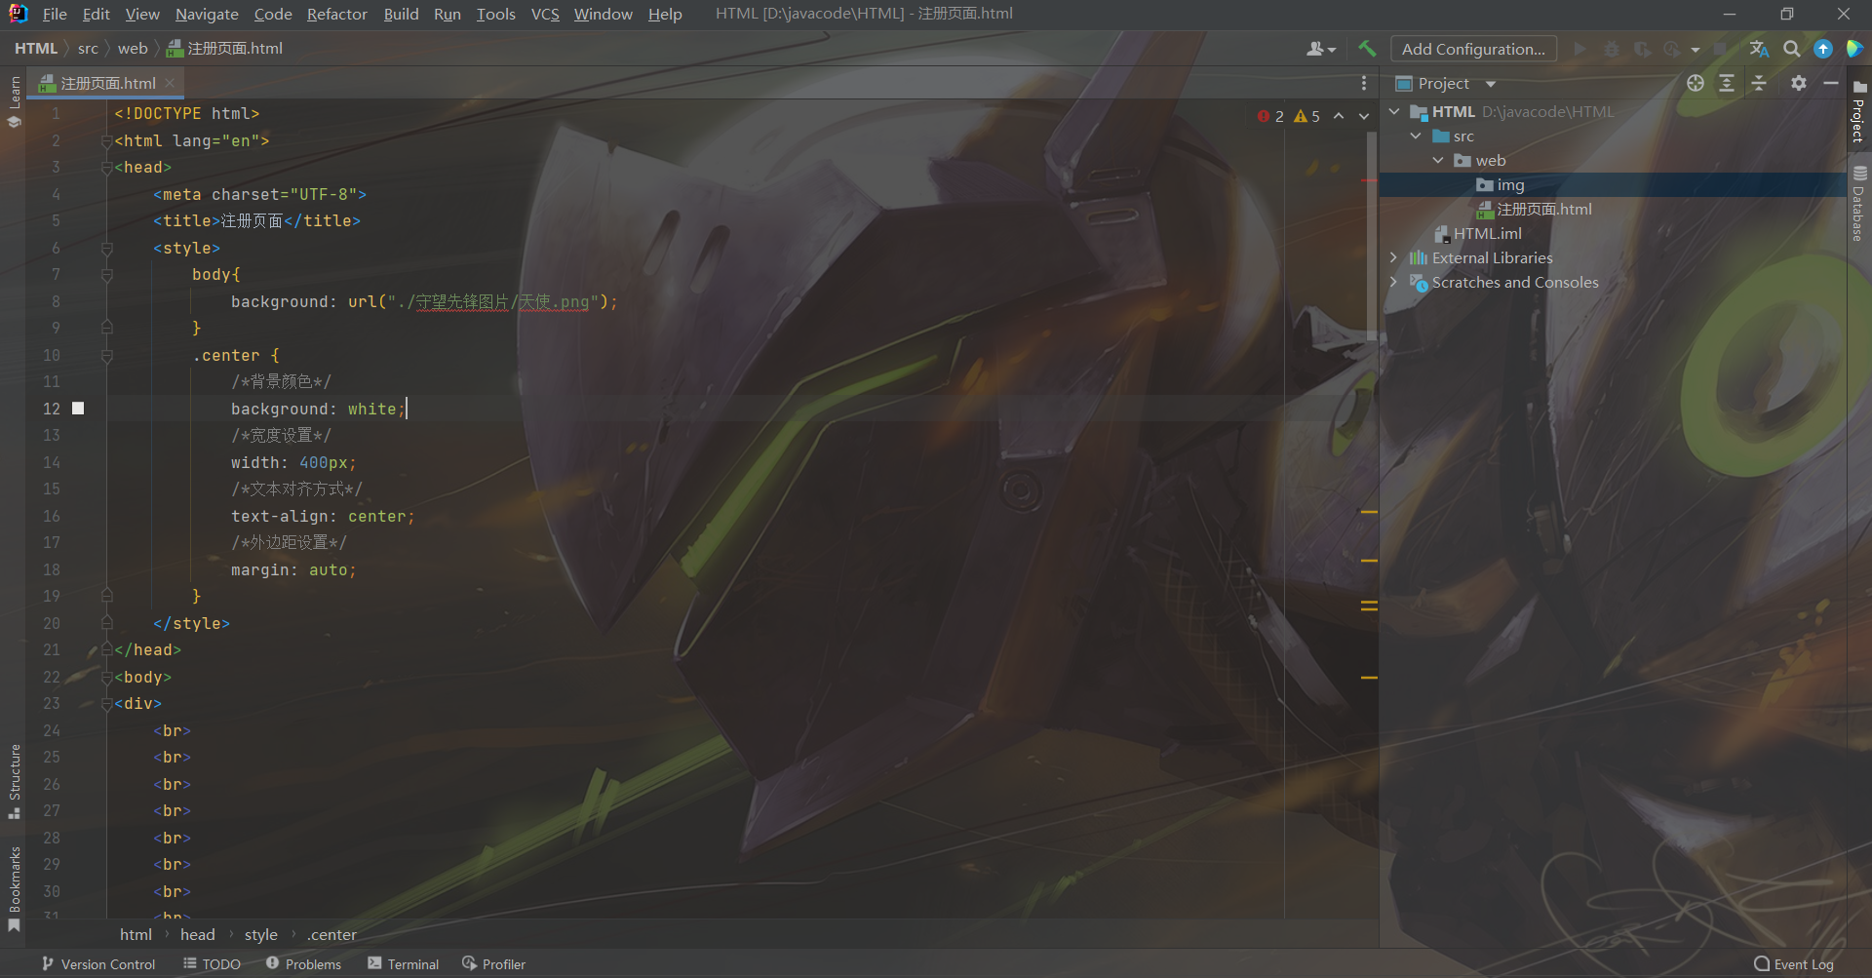Open the Tools menu
Viewport: 1872px width, 978px height.
point(495,14)
